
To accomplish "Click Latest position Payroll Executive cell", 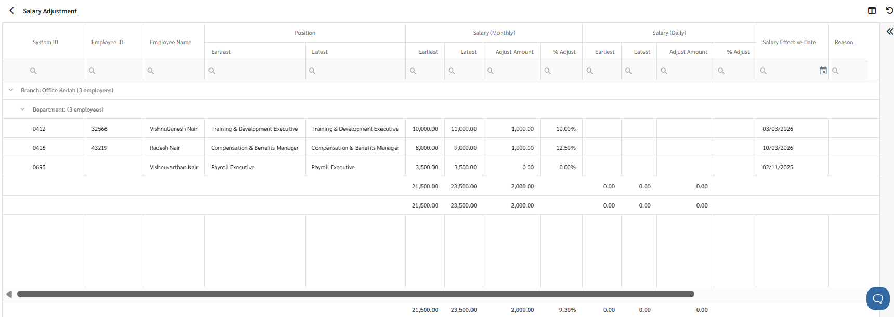I will coord(356,167).
